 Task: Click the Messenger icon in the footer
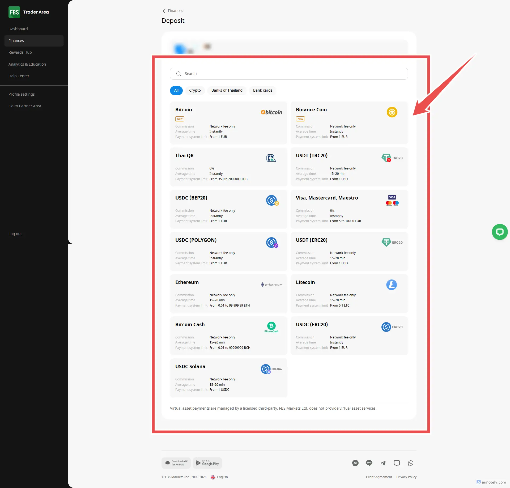click(x=355, y=463)
